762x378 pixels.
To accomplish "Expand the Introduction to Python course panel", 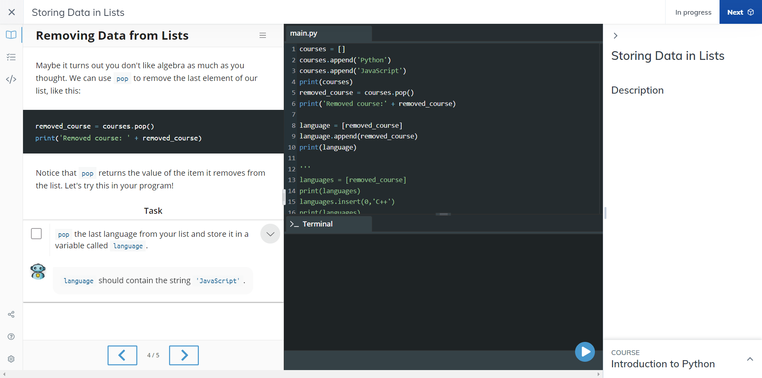I will 750,359.
